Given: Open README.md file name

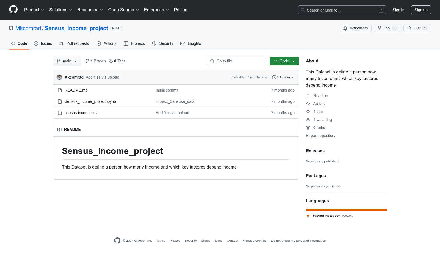Looking at the screenshot, I should coord(76,90).
